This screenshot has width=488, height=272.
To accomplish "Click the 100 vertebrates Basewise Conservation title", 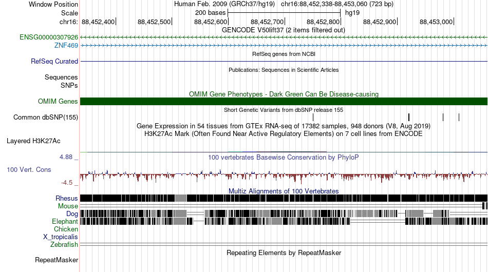I will tap(284, 157).
